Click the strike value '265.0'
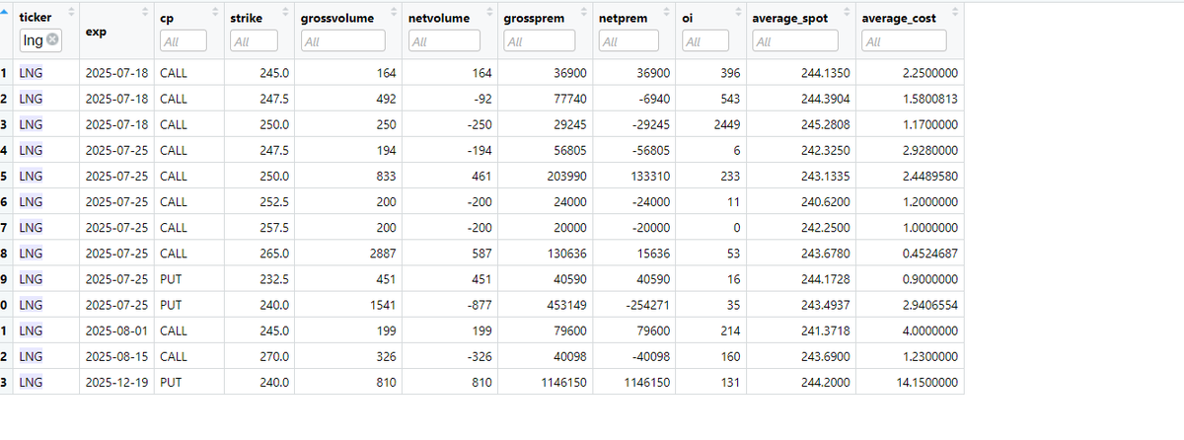1184x440 pixels. coord(274,253)
